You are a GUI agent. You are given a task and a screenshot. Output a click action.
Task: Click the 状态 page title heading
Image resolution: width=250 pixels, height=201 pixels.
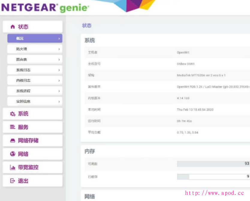click(87, 26)
